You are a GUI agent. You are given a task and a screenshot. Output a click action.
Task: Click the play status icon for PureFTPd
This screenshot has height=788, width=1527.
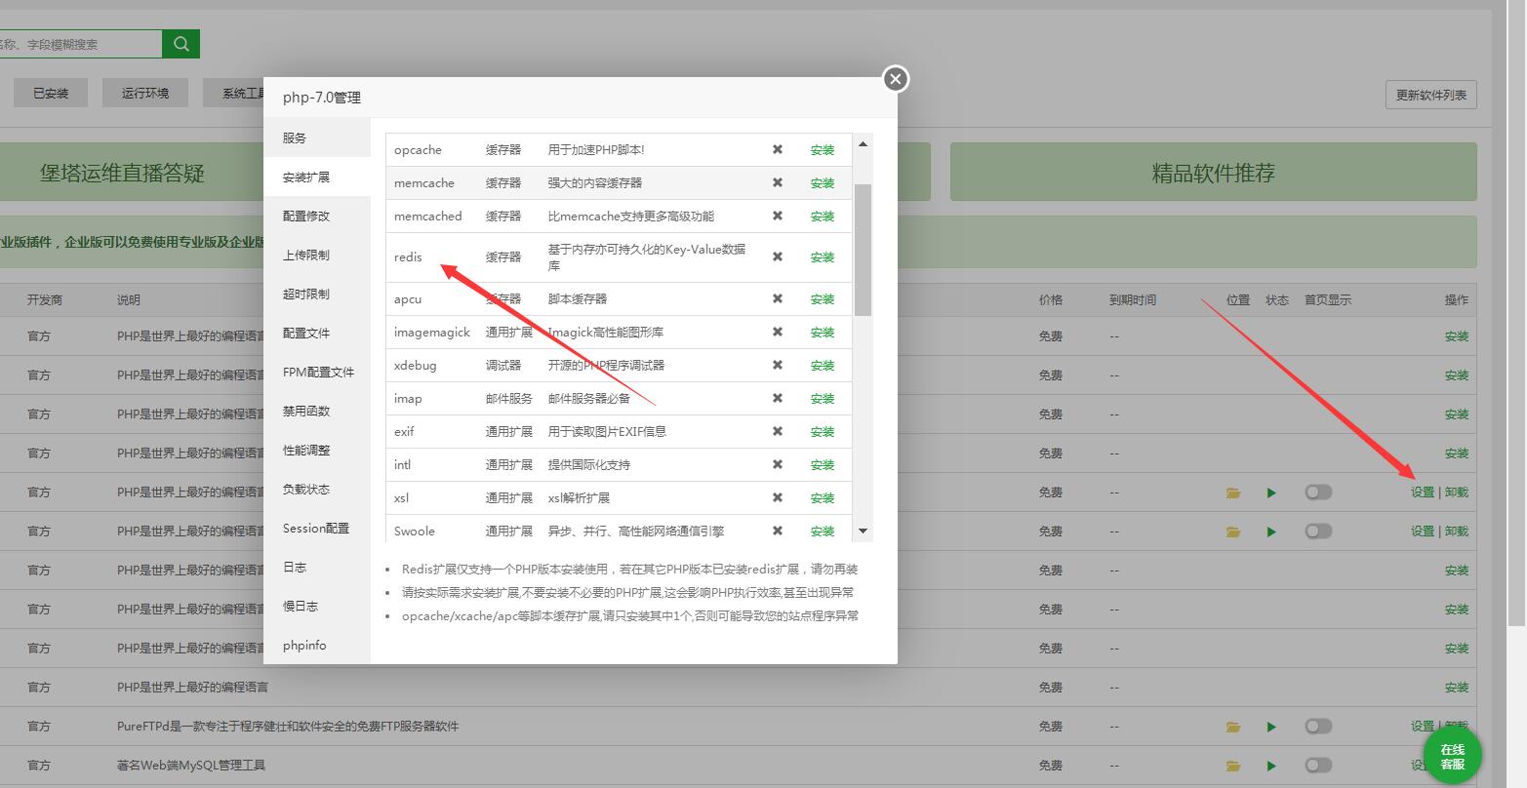[x=1271, y=727]
